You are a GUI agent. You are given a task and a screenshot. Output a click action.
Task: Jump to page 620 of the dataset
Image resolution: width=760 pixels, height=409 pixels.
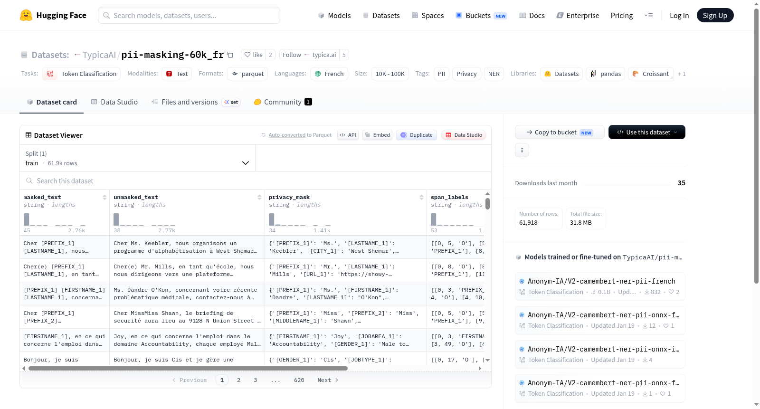tap(299, 380)
